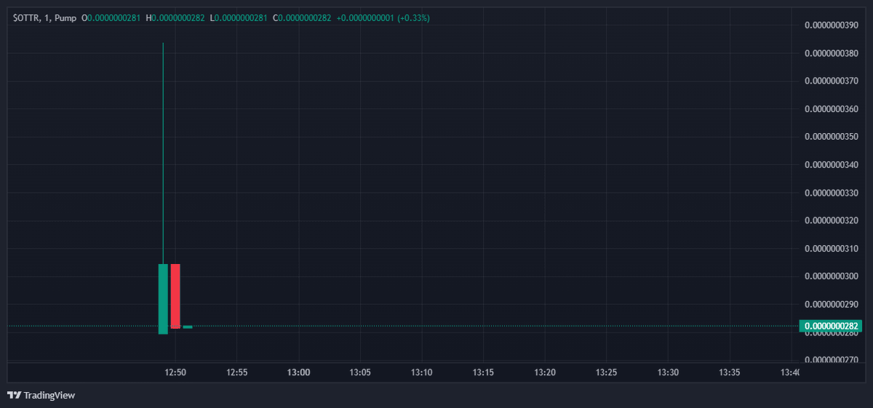Viewport: 873px width, 408px height.
Task: Select price axis label 0.0000000330
Action: [832, 193]
